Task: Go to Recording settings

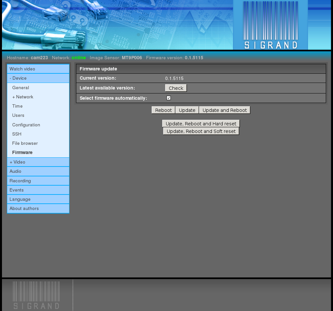Action: click(20, 181)
